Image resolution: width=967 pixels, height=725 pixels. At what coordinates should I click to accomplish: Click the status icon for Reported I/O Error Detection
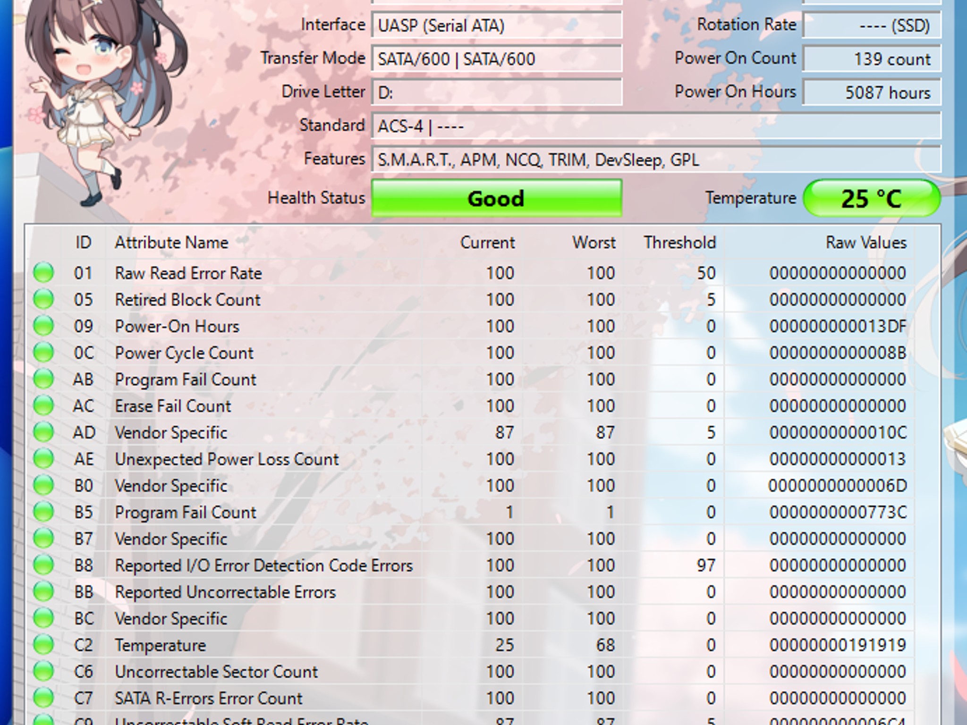[x=43, y=565]
